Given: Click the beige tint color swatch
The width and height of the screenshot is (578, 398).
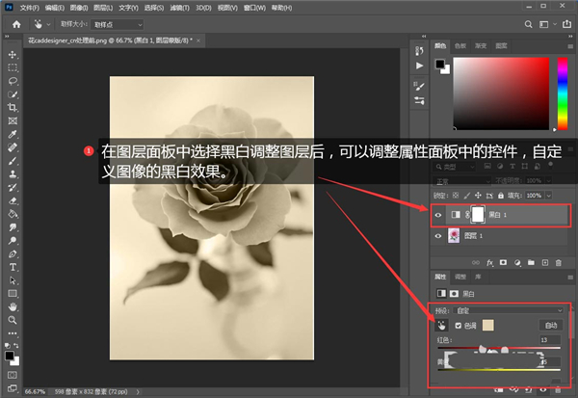Looking at the screenshot, I should [487, 326].
